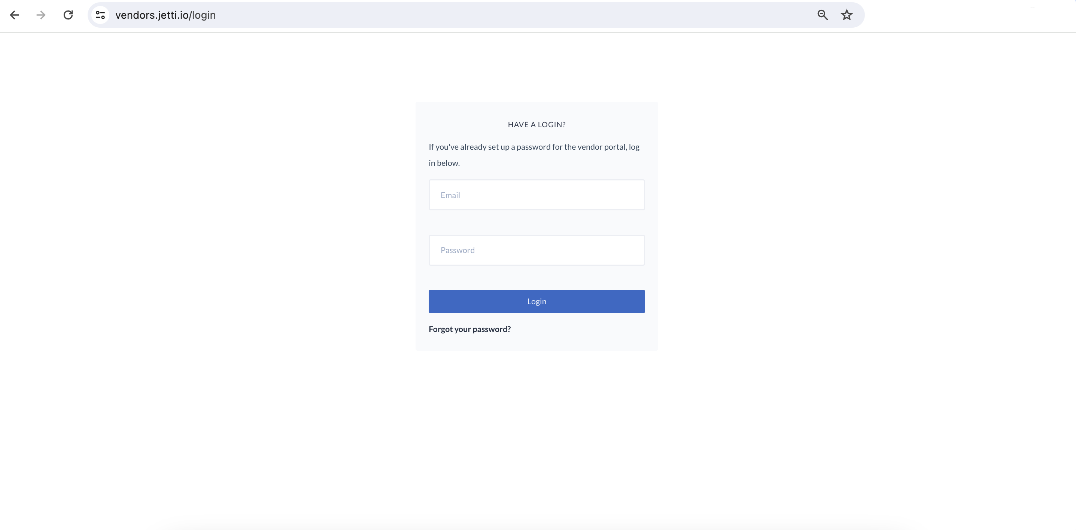The height and width of the screenshot is (530, 1076).
Task: Open the Forgot your password? link
Action: tap(469, 329)
